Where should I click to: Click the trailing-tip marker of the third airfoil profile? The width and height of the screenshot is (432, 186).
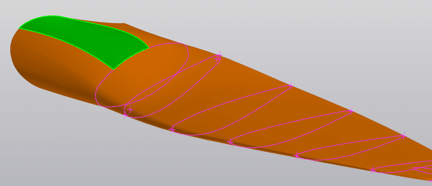tap(351, 111)
